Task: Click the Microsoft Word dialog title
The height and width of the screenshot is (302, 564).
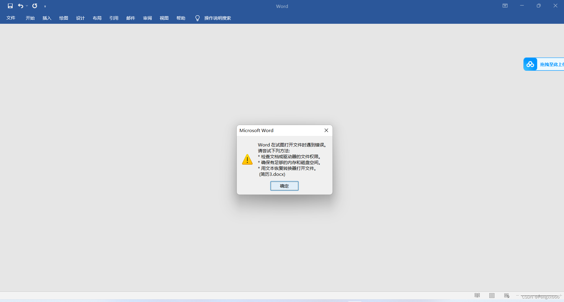Action: (256, 130)
